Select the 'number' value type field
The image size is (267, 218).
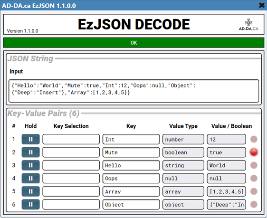[183, 139]
